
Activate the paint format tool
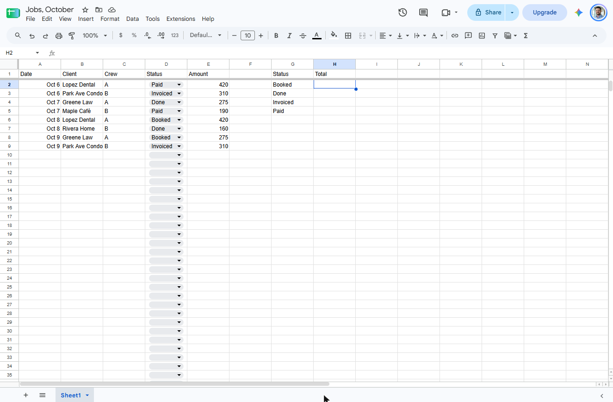(72, 36)
